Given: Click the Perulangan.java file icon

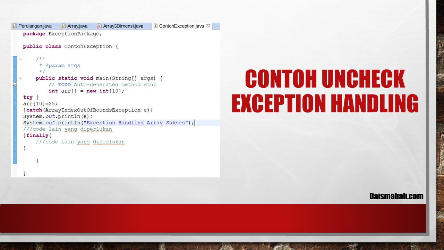Looking at the screenshot, I should (x=15, y=26).
